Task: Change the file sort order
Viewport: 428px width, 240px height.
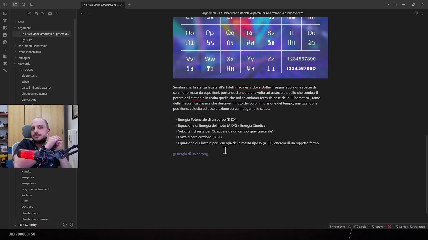Action: pyautogui.click(x=43, y=14)
